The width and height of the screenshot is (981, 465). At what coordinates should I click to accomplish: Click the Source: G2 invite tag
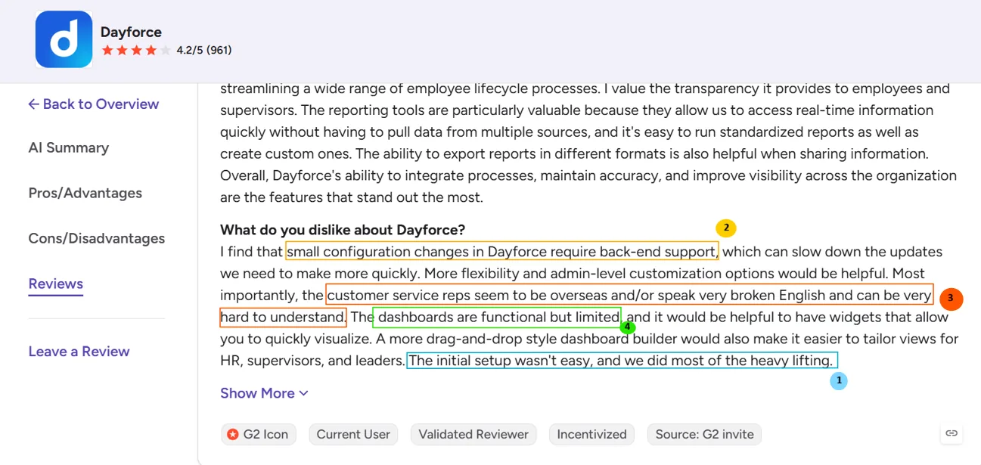coord(704,434)
